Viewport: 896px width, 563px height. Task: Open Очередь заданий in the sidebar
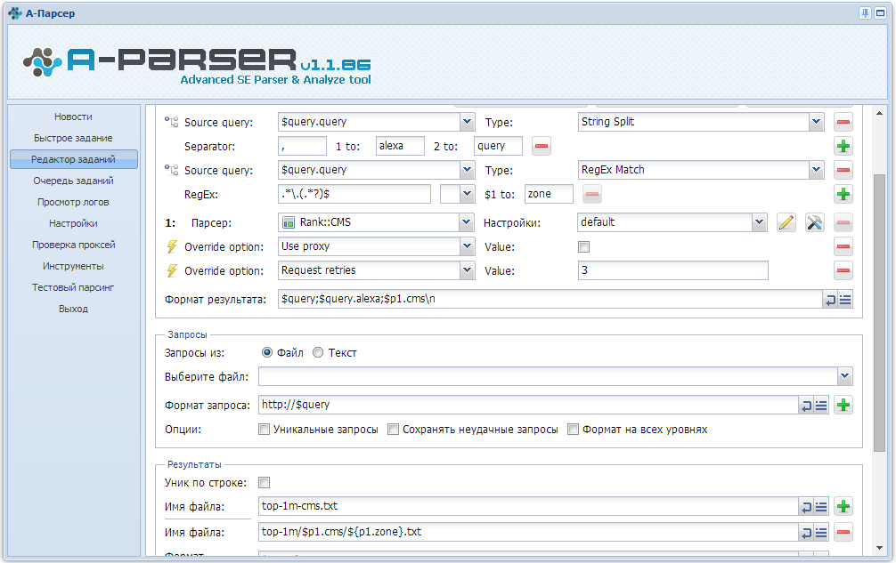pos(73,181)
